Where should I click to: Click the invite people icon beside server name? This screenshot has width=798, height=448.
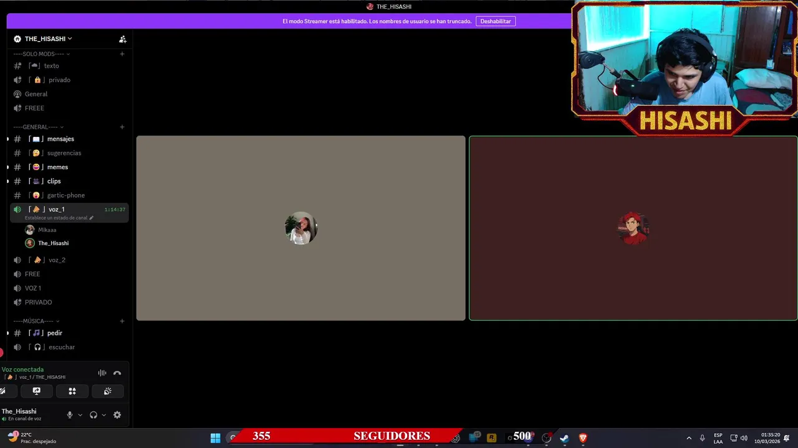coord(123,39)
